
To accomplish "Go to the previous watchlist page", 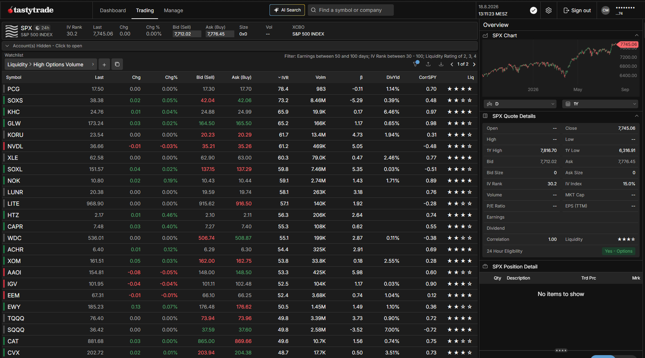I will click(x=452, y=64).
